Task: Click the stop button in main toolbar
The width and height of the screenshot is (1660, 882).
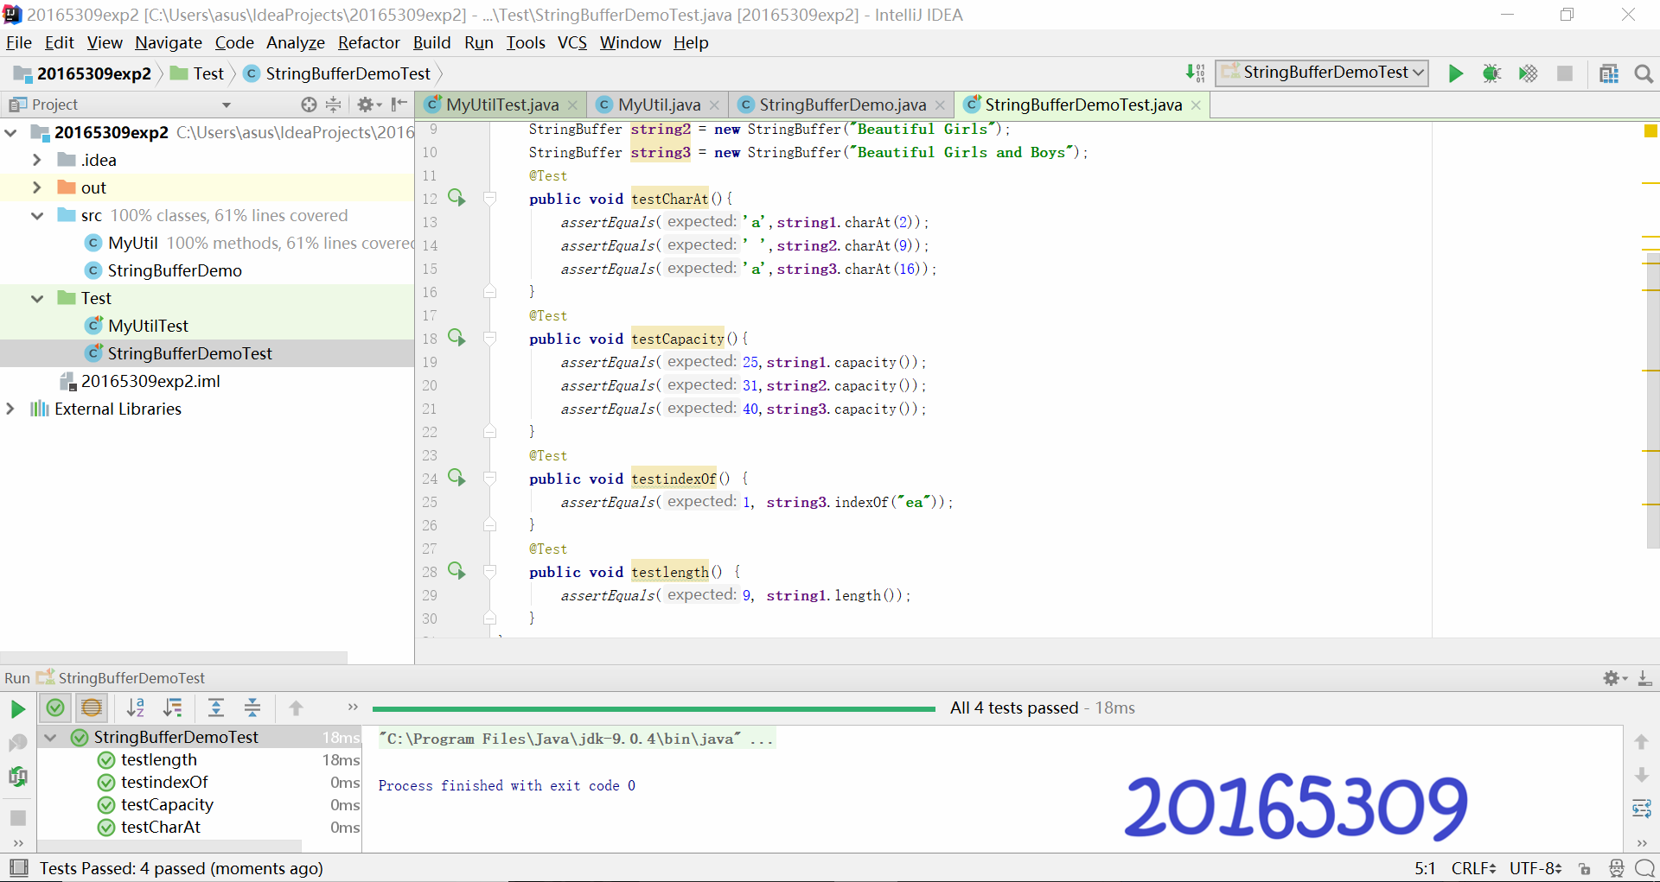Action: [x=1564, y=73]
